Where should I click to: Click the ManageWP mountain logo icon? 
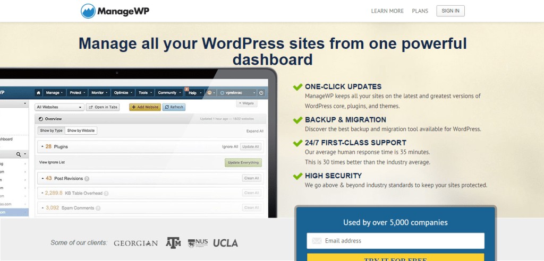88,11
